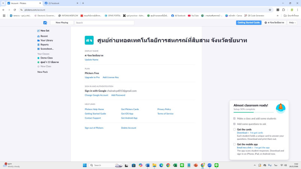Open the YouTube bookmark
The image size is (301, 169).
point(193,15)
